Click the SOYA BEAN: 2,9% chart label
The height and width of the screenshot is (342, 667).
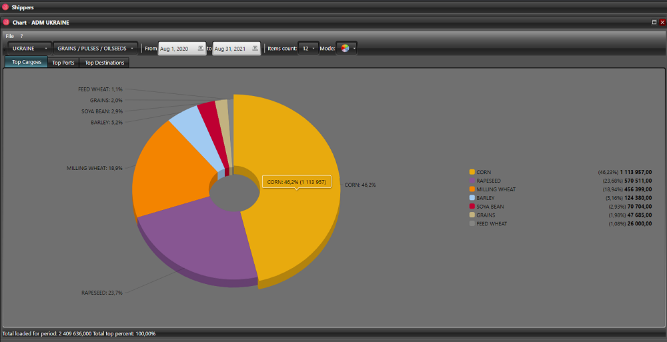click(102, 111)
